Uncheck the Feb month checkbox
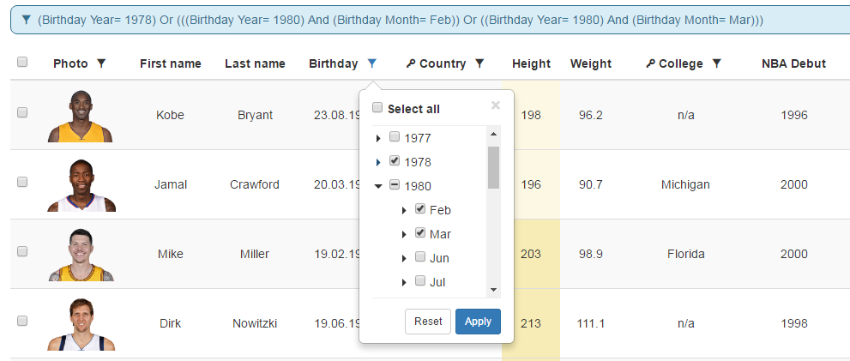The image size is (850, 361). tap(420, 209)
